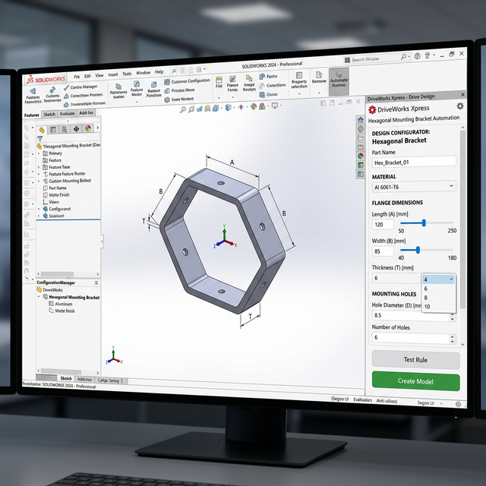This screenshot has width=486, height=486.
Task: Select thickness option 8 from list
Action: coord(426,298)
